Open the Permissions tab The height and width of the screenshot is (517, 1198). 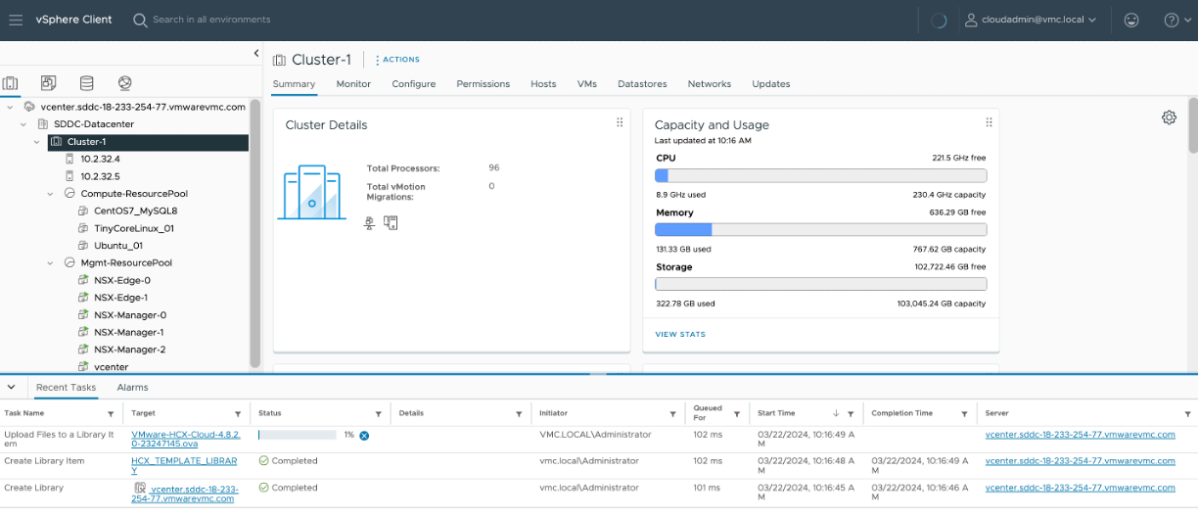point(484,84)
